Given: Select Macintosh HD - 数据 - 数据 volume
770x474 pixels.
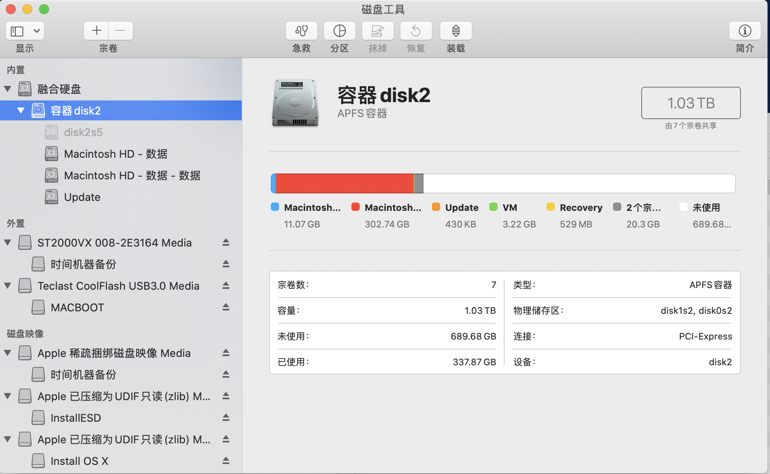Looking at the screenshot, I should coord(132,176).
